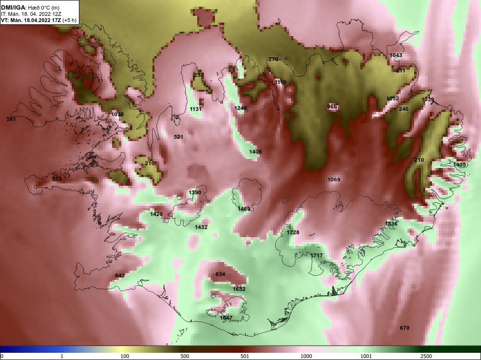Select the map value 643

click(x=120, y=276)
